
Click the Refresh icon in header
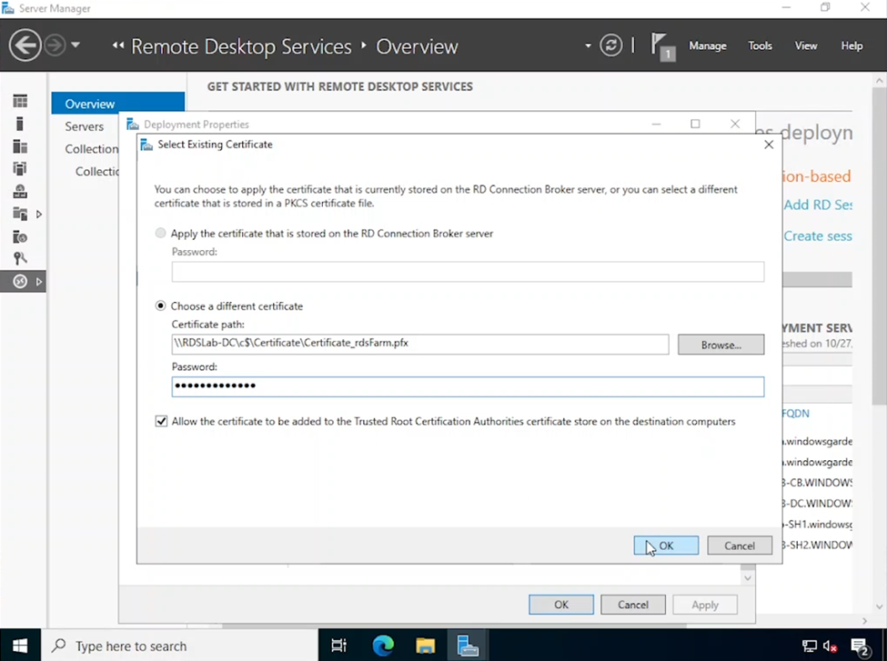[611, 45]
